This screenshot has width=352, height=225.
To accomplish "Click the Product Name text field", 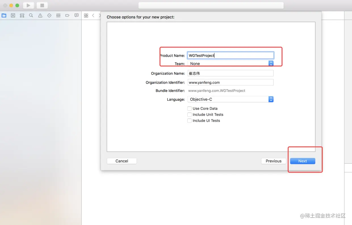I will pos(231,55).
